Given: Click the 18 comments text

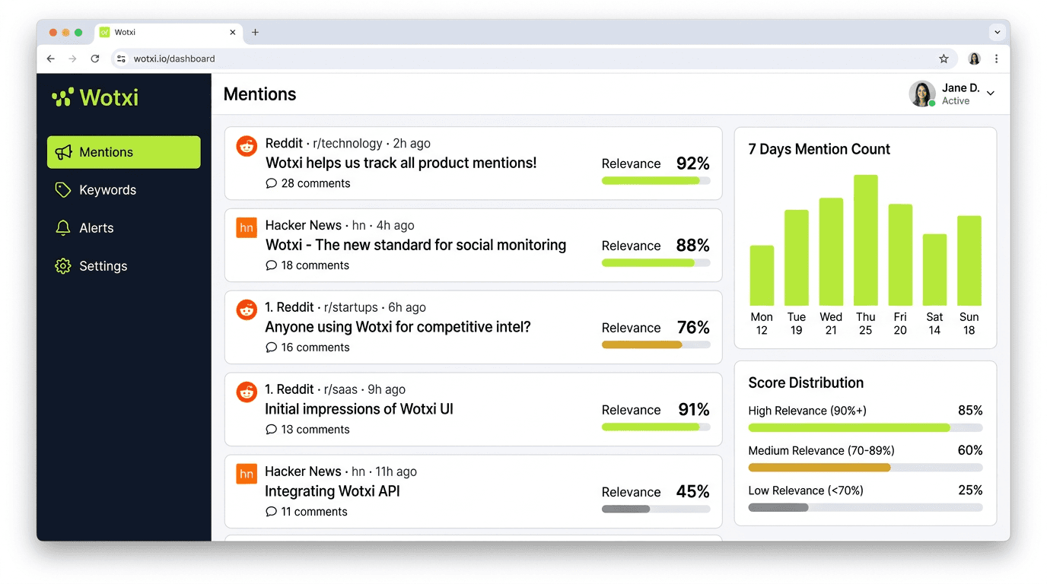Looking at the screenshot, I should click(315, 265).
